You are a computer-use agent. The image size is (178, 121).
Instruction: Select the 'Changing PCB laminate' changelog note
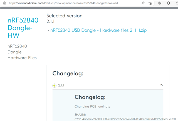(92, 107)
